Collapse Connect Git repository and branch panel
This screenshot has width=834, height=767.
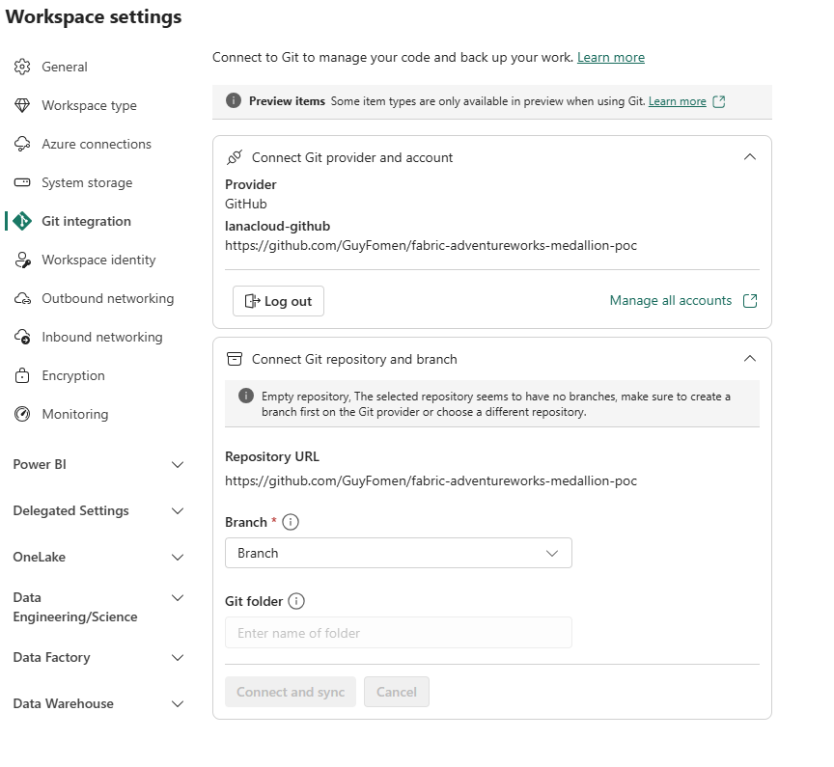[x=749, y=358]
